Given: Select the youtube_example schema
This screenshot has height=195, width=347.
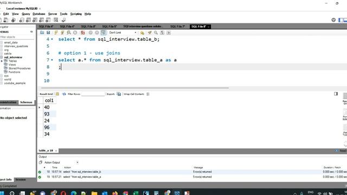Looking at the screenshot, I should 15,83.
